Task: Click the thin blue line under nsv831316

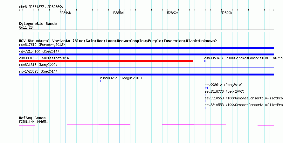Action: 146,68
